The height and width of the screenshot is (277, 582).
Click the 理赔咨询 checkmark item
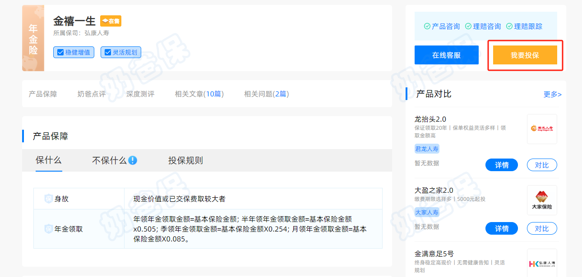click(483, 27)
